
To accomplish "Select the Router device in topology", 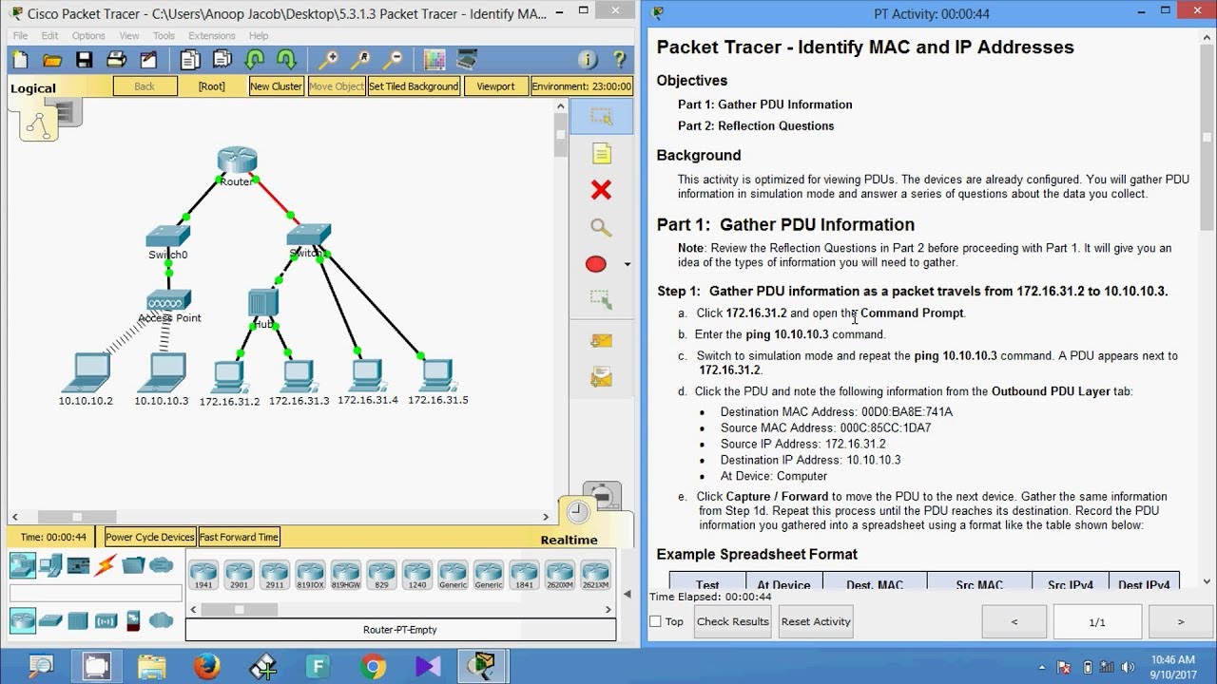I will coord(237,161).
